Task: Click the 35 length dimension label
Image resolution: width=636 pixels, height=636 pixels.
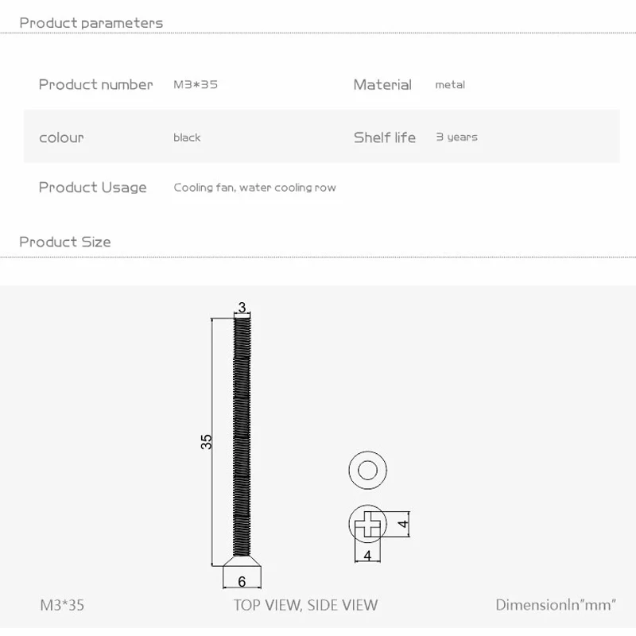Action: click(x=207, y=442)
